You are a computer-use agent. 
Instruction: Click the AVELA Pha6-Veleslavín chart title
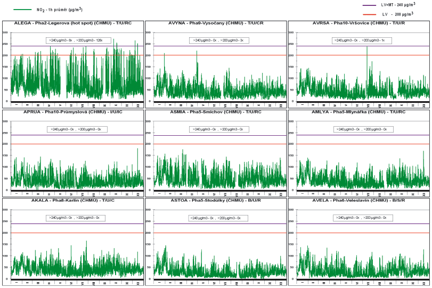pyautogui.click(x=358, y=201)
